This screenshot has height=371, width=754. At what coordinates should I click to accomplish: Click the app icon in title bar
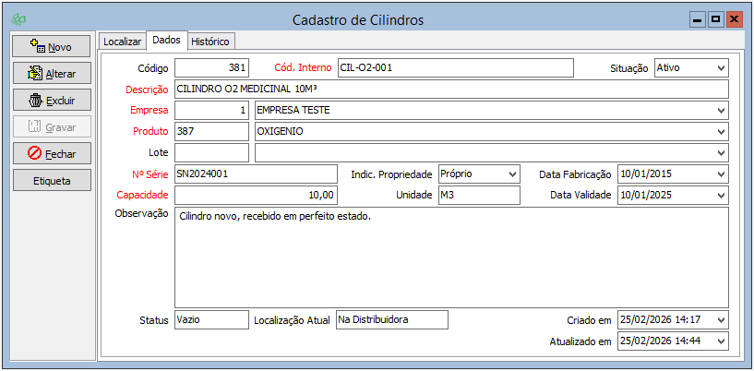point(18,19)
